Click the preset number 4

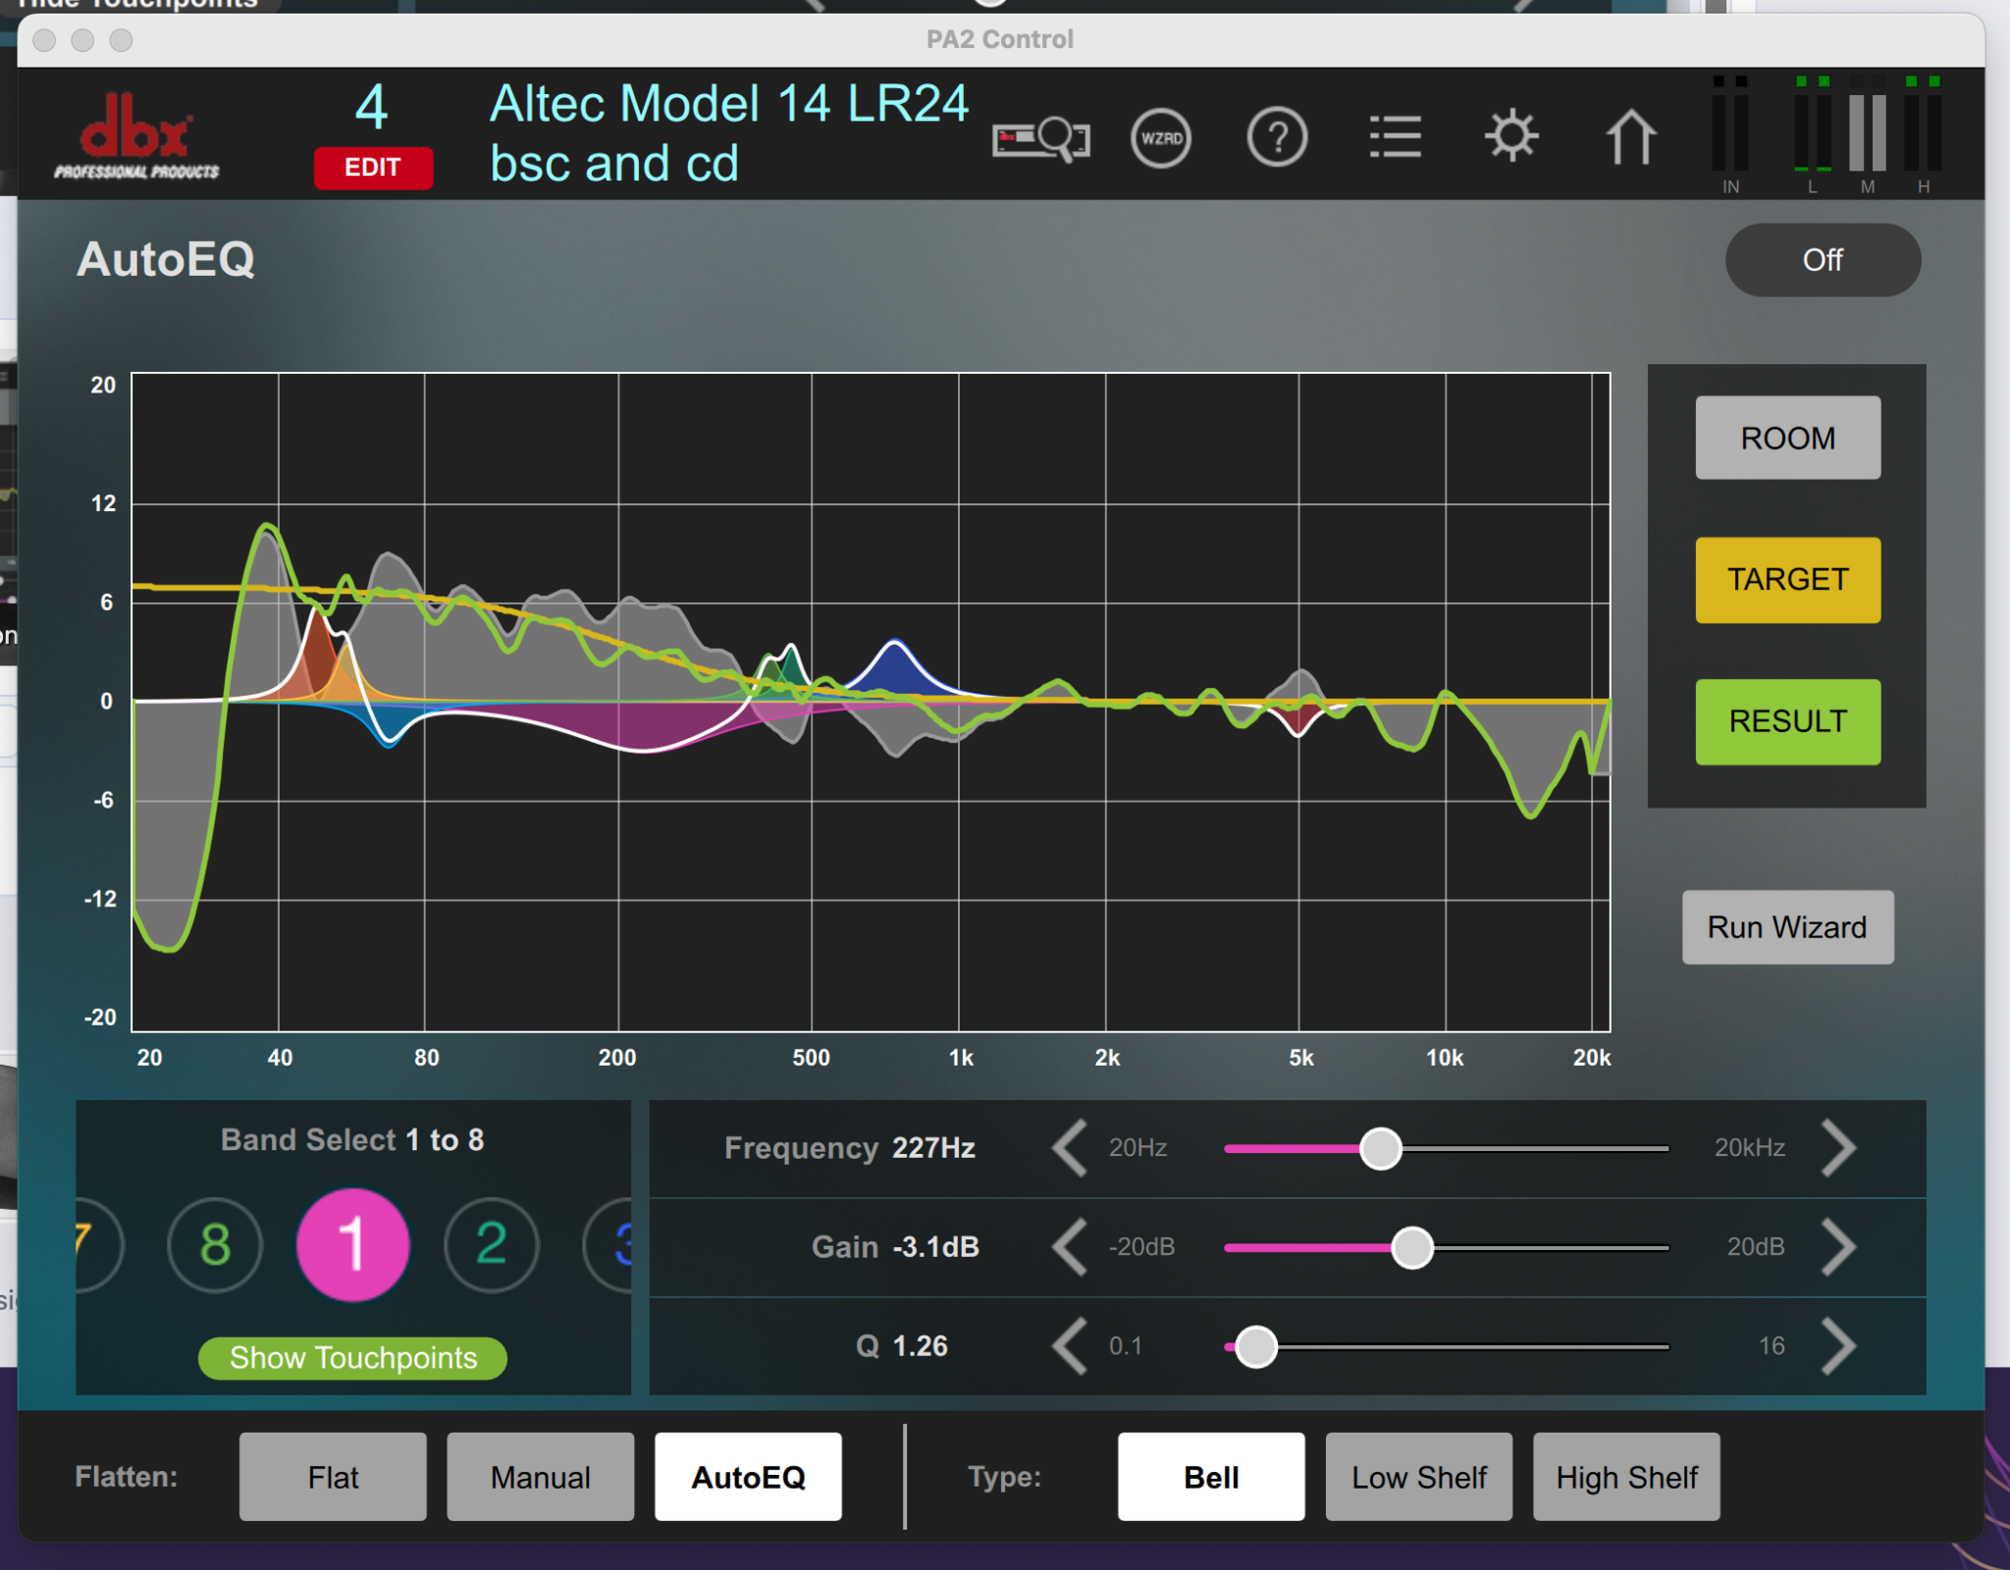click(x=371, y=106)
